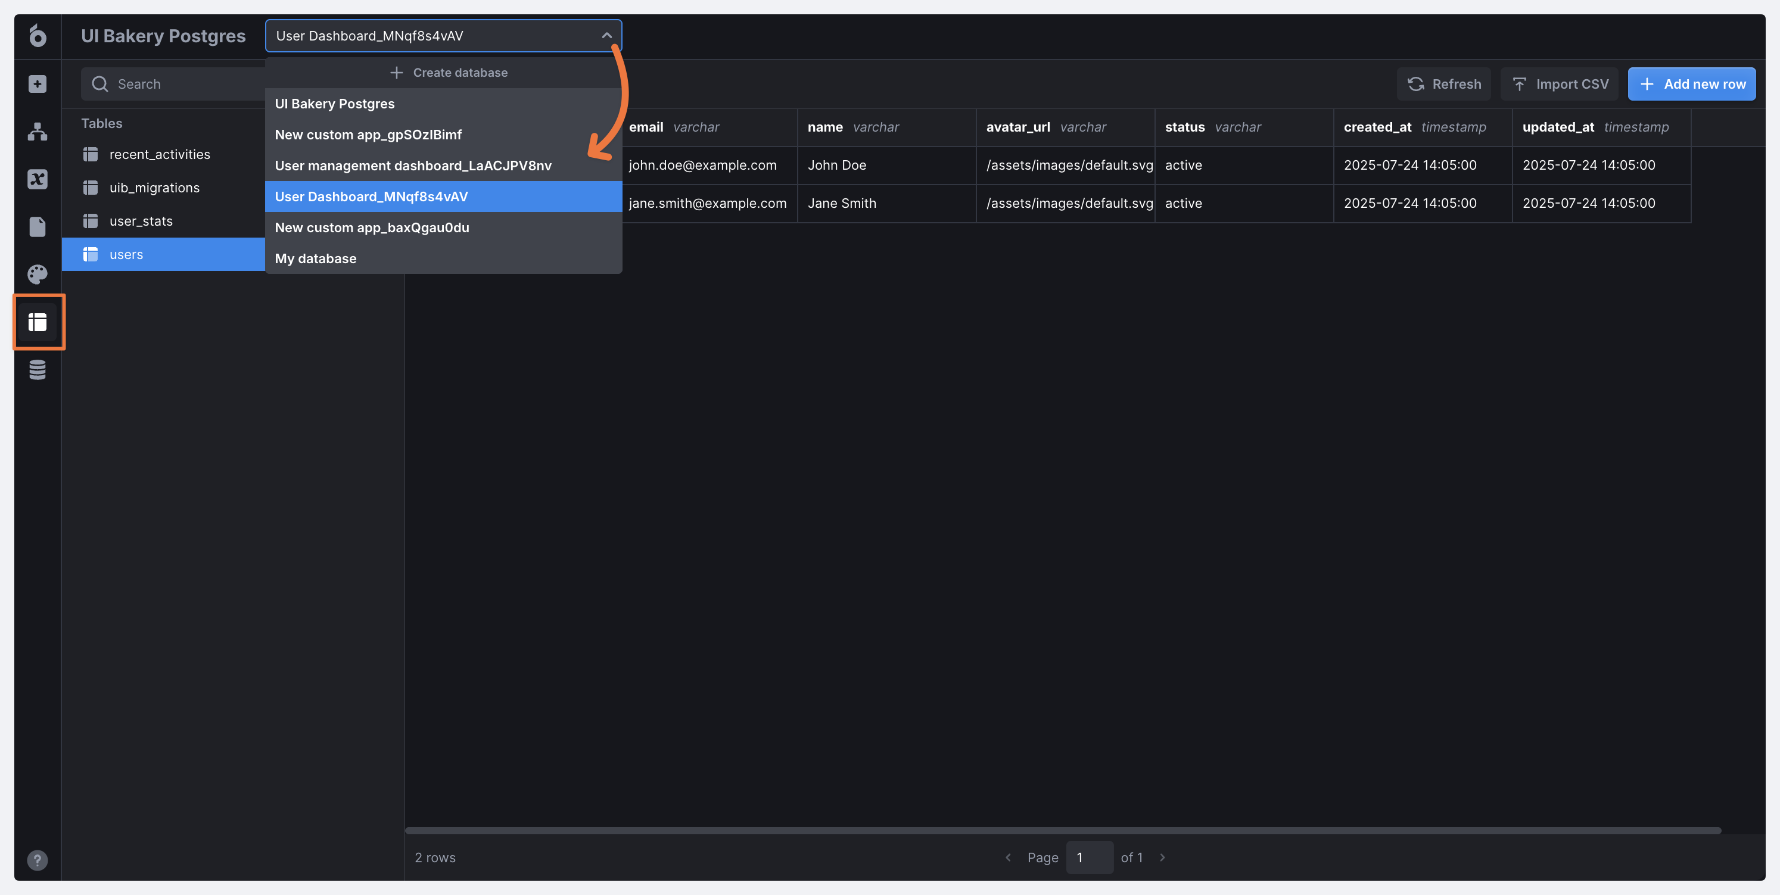The height and width of the screenshot is (895, 1780).
Task: Open the add component plus icon
Action: coord(38,83)
